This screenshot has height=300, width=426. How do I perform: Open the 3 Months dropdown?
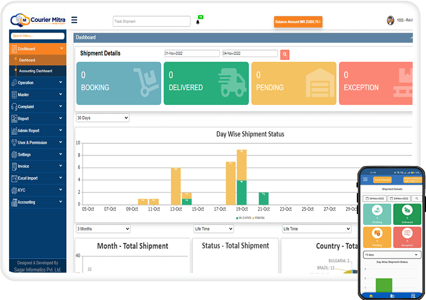click(103, 228)
